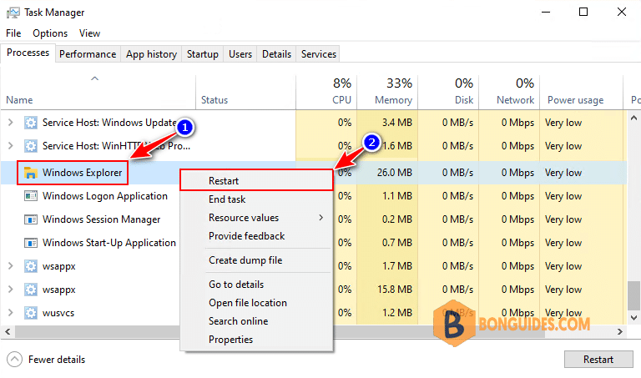Switch to the Details tab
641x378 pixels.
[x=276, y=54]
